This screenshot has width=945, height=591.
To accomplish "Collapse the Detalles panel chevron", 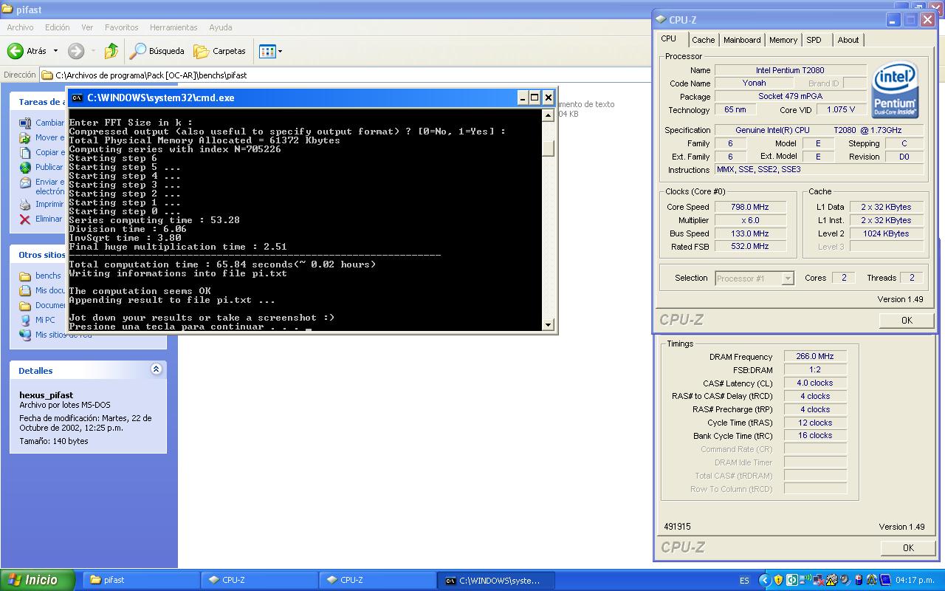I will point(156,369).
